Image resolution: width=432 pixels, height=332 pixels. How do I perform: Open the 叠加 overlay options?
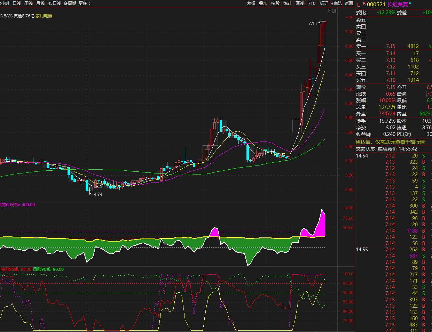pyautogui.click(x=263, y=3)
